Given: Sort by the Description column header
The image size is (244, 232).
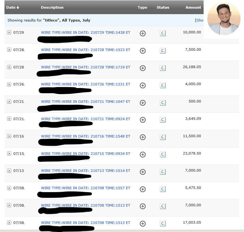Looking at the screenshot, I should point(52,7).
